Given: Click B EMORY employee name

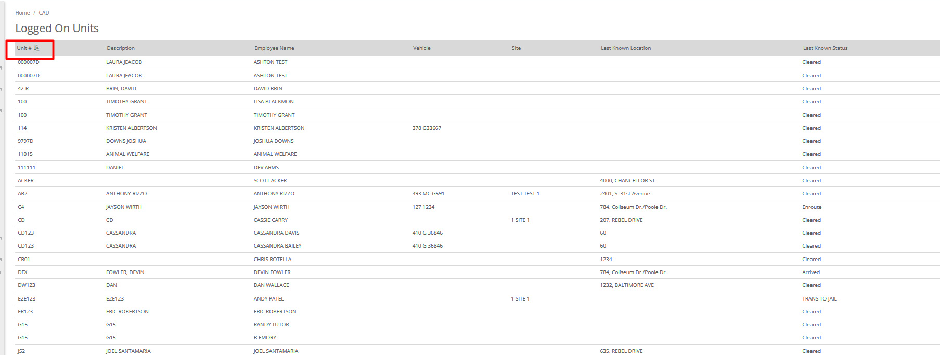Looking at the screenshot, I should tap(265, 337).
